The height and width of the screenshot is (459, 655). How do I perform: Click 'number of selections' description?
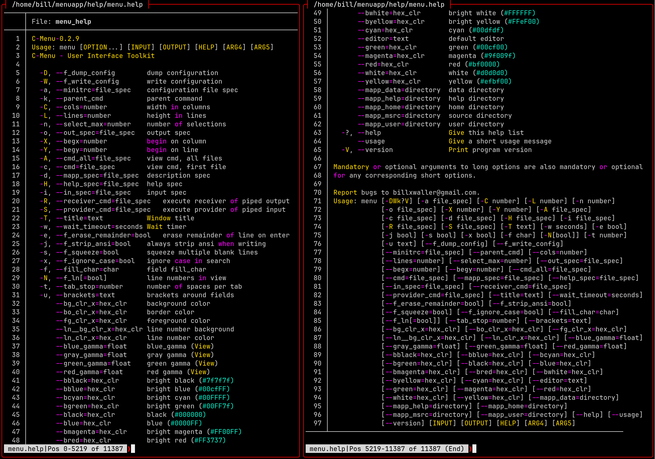click(x=187, y=124)
